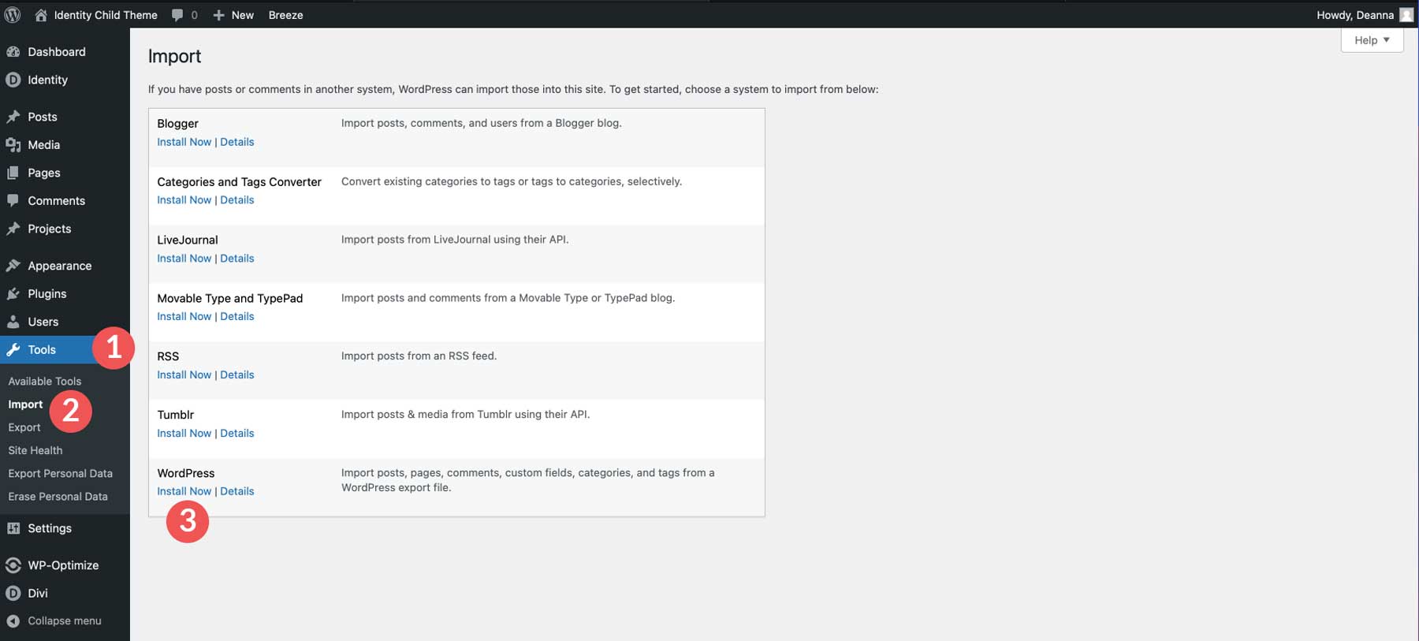This screenshot has width=1419, height=641.
Task: Click the Users person icon
Action: (13, 322)
